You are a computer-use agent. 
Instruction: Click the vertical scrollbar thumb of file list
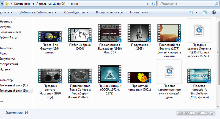tap(218, 53)
